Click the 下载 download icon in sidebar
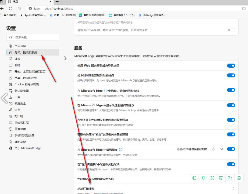The width and height of the screenshot is (248, 194). pos(10,97)
